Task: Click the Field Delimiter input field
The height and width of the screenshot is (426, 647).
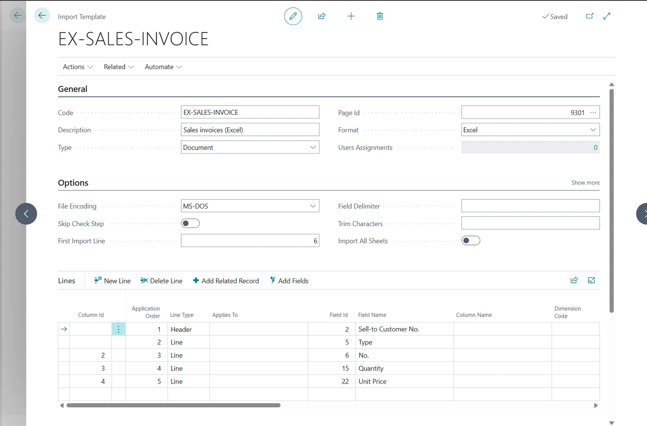Action: 530,206
